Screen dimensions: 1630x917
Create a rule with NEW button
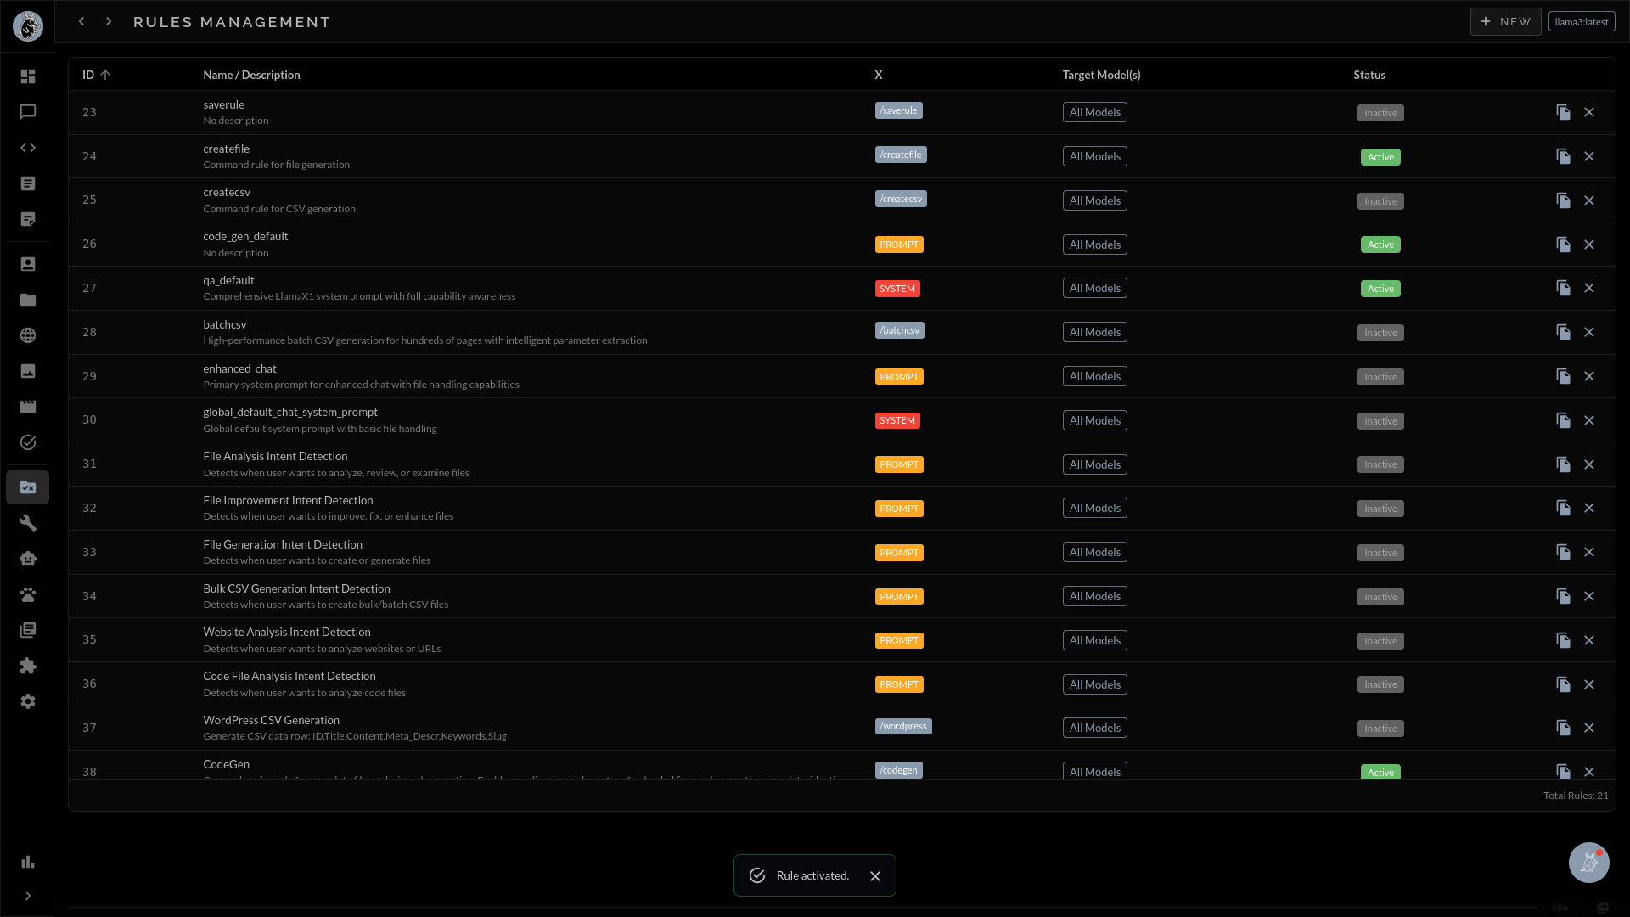coord(1505,22)
